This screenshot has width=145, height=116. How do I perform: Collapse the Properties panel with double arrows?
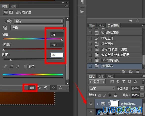(x=63, y=2)
